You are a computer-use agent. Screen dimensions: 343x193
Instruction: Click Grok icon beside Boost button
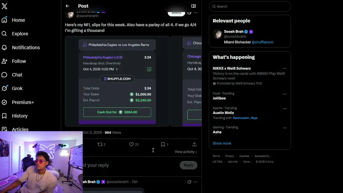(189, 13)
